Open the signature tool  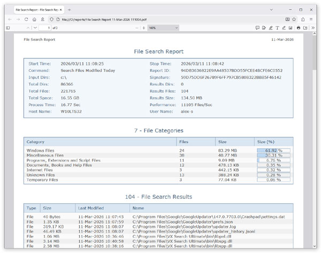click(264, 28)
